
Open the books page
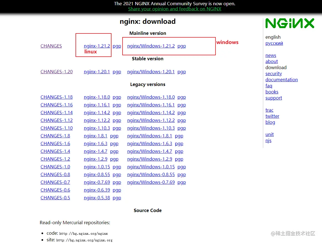click(x=272, y=92)
